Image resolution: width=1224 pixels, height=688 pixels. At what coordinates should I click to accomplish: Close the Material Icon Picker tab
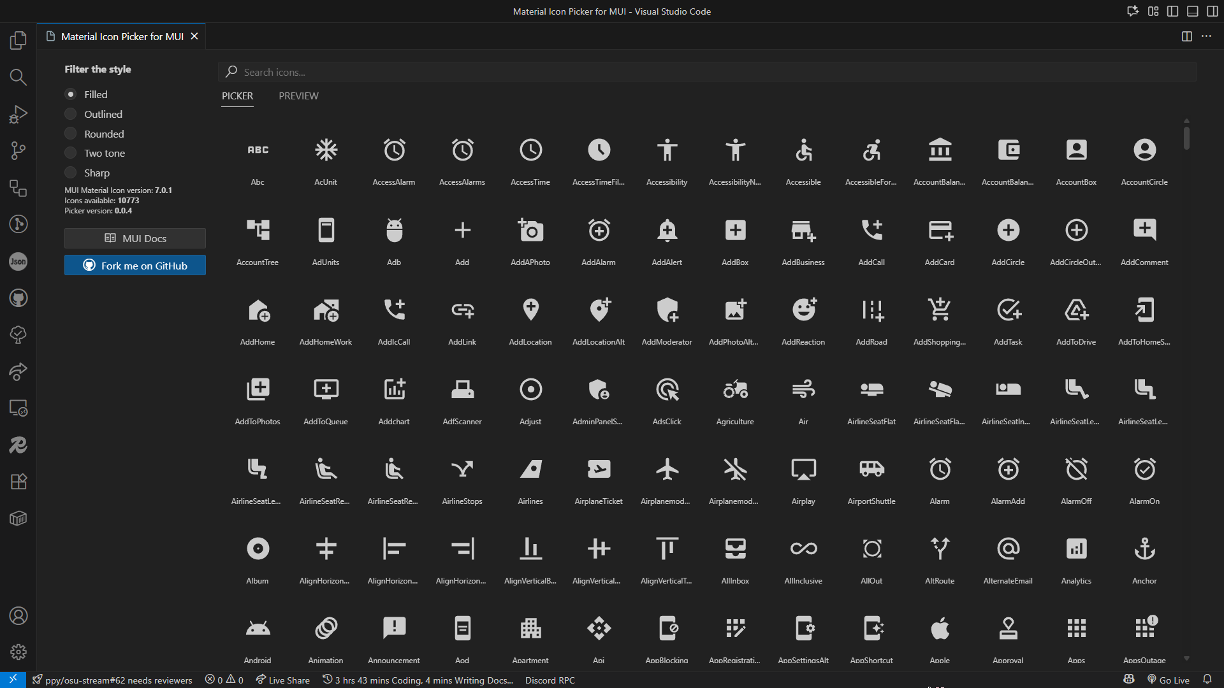click(x=194, y=36)
